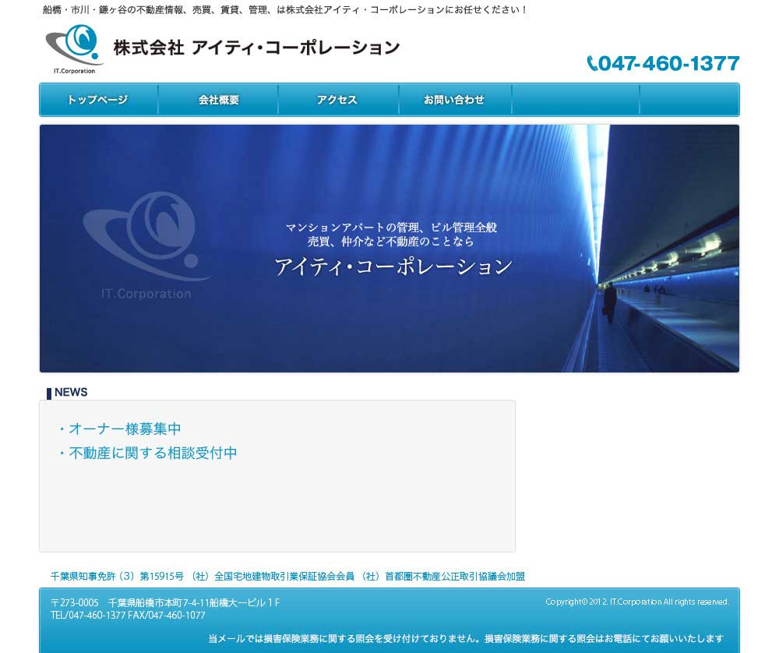Click the footer address 〒273-0005 千葉県船橋市本町
Image resolution: width=779 pixels, height=653 pixels.
point(165,603)
